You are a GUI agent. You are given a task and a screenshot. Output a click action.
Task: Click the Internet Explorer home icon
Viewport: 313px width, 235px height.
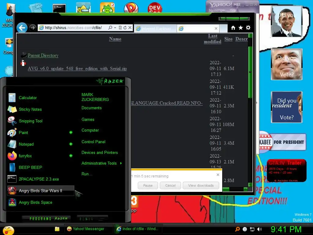[x=233, y=28]
